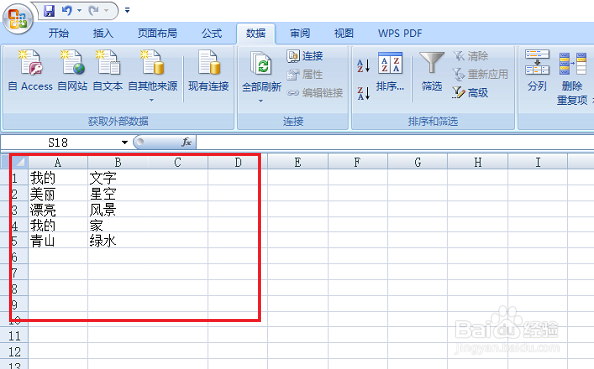Open the 审阅 tab
The height and width of the screenshot is (369, 594).
[300, 34]
